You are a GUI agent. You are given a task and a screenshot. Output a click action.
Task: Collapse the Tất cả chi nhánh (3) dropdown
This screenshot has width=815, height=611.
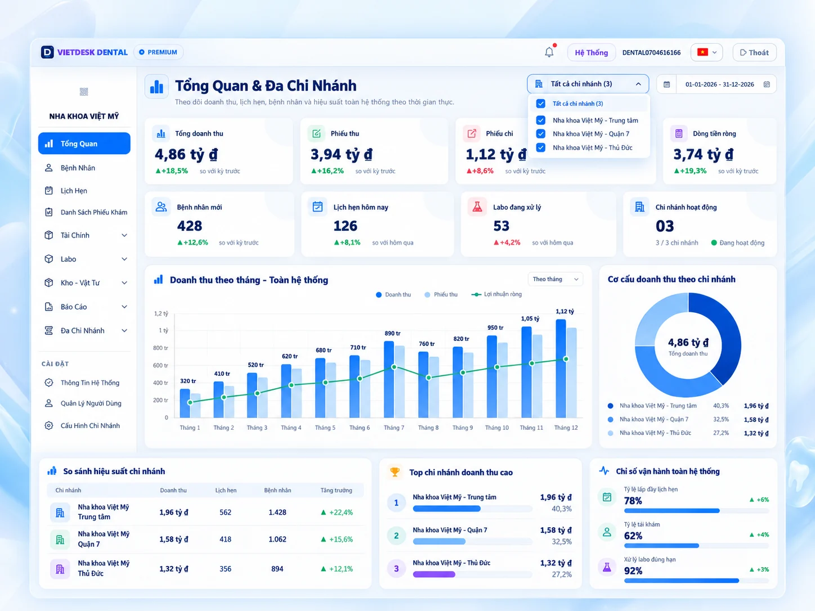click(x=588, y=84)
